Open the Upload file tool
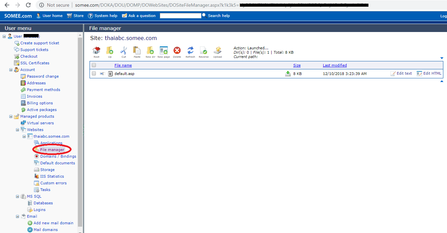 217,51
